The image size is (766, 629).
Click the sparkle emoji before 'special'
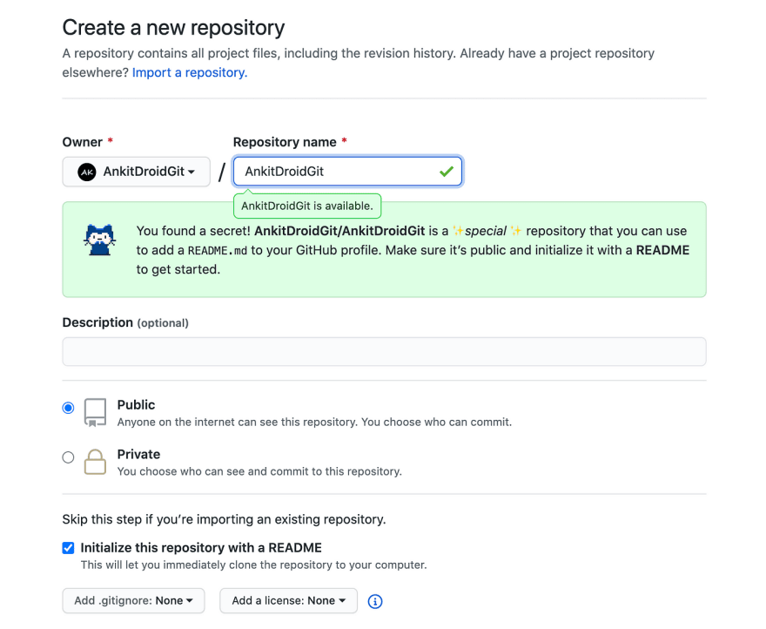[458, 230]
